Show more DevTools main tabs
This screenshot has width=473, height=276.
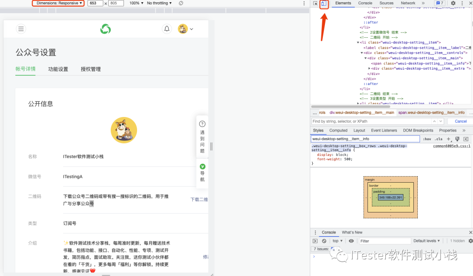point(423,3)
